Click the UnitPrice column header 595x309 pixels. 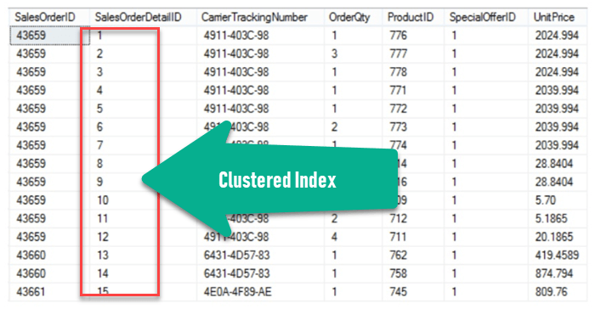(558, 17)
